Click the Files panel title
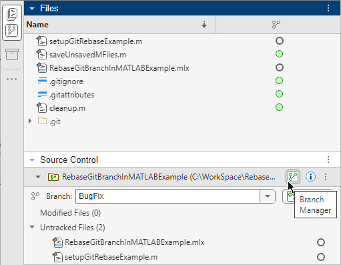Screen dimensions: 341x265 [49, 8]
